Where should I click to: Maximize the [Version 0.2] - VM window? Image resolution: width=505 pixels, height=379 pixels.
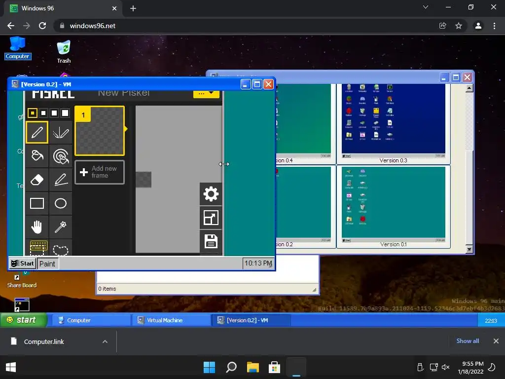point(257,84)
